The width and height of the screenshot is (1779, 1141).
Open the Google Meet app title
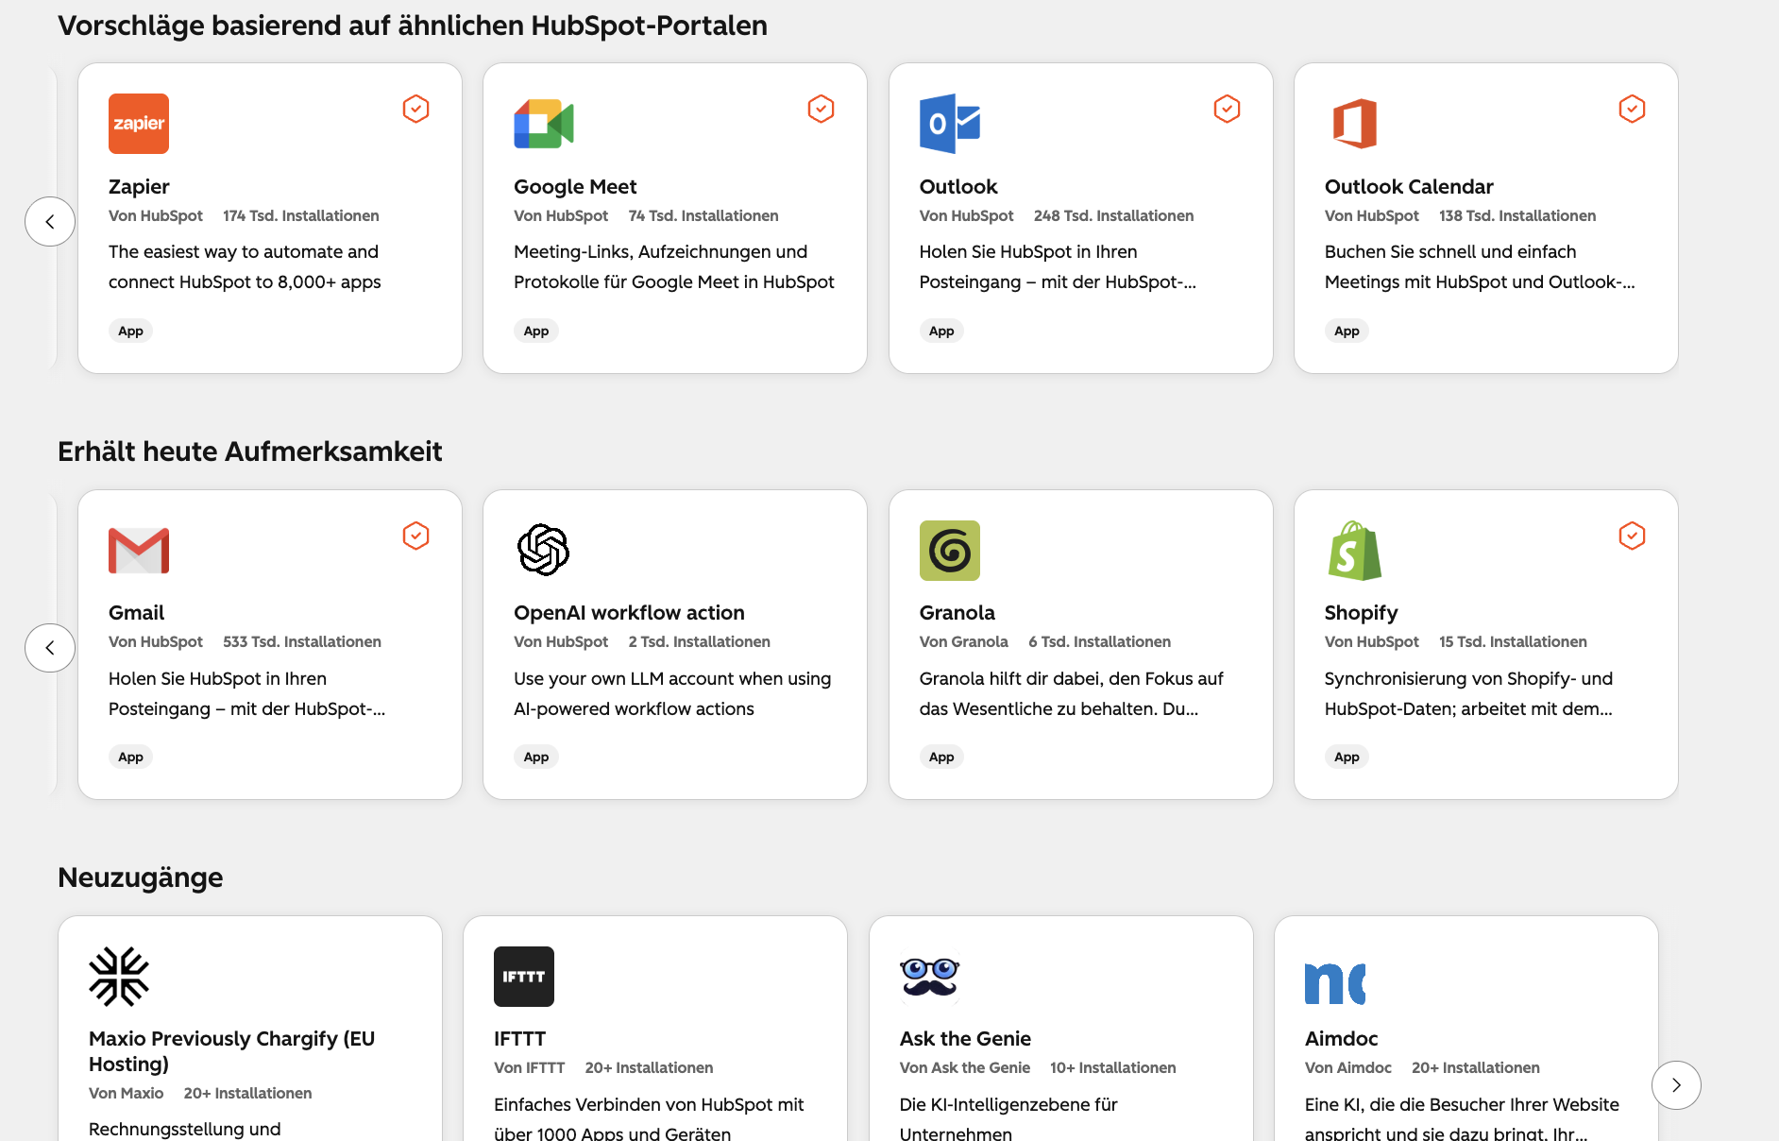coord(575,187)
